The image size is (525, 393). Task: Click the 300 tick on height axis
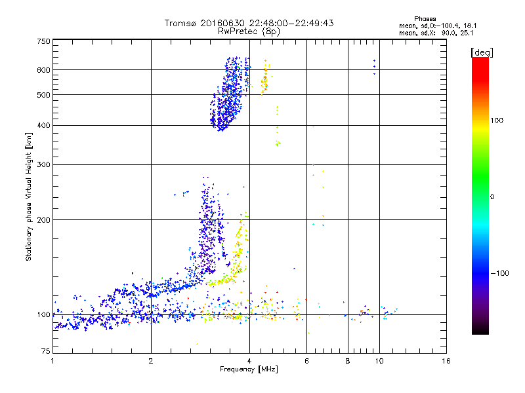43,164
